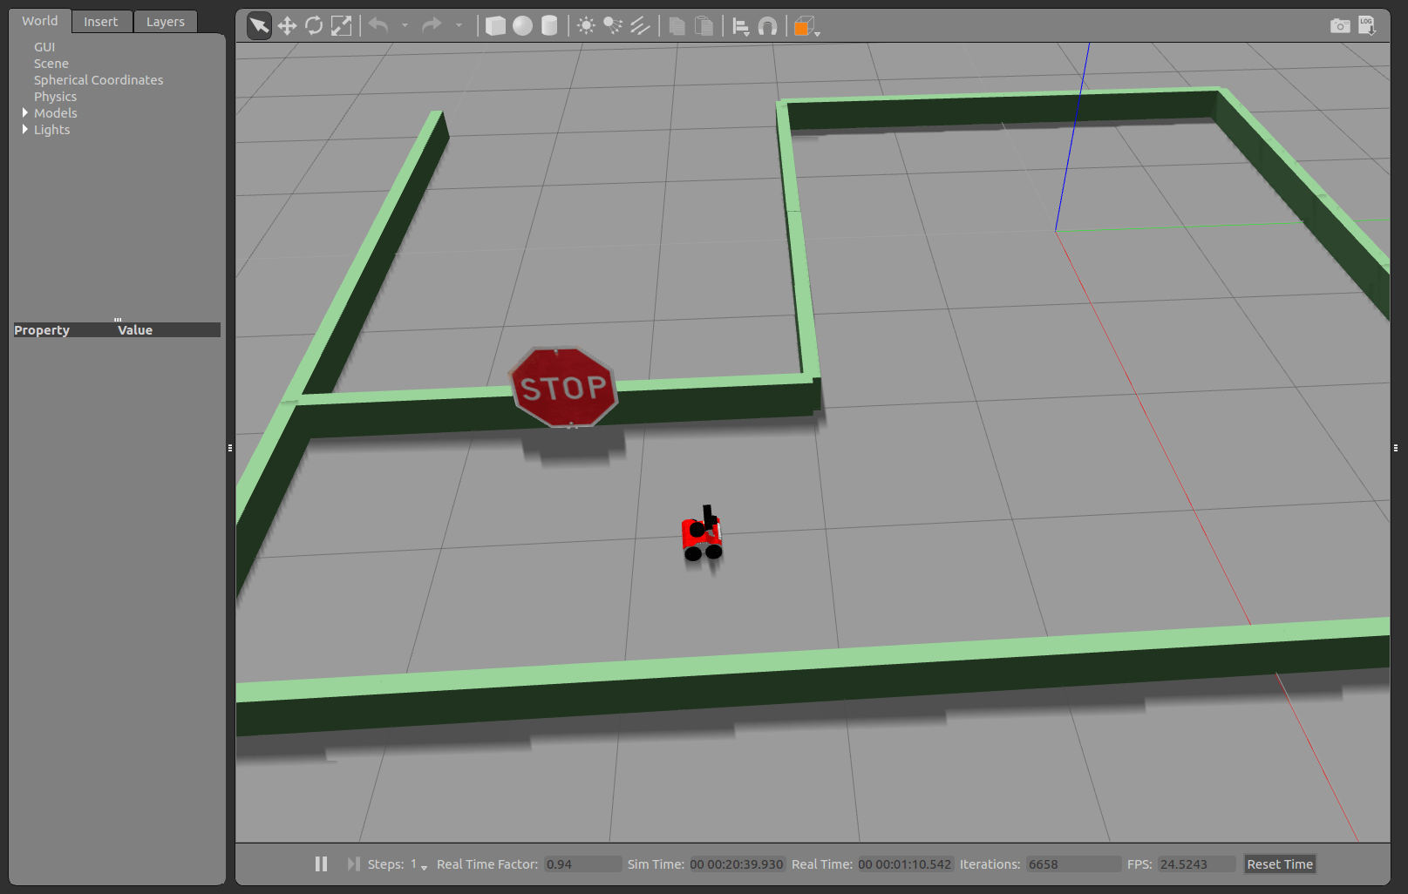Screen dimensions: 1408x894
Task: Toggle the Snap magnet tool
Action: (x=767, y=27)
